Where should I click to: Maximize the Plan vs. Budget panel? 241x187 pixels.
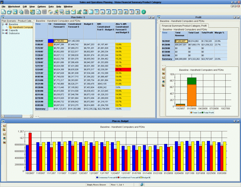click(x=238, y=121)
